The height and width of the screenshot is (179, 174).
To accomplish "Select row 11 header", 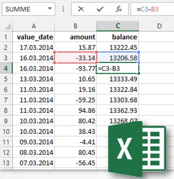I will pos(6,142).
